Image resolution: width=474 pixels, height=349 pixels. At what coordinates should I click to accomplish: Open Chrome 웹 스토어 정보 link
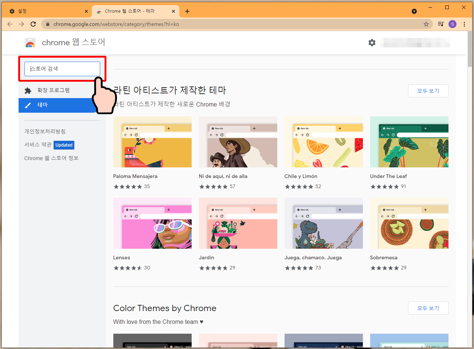click(x=51, y=158)
